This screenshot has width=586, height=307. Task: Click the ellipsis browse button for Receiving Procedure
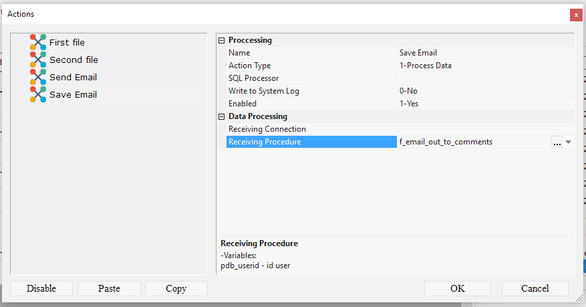[x=557, y=142]
